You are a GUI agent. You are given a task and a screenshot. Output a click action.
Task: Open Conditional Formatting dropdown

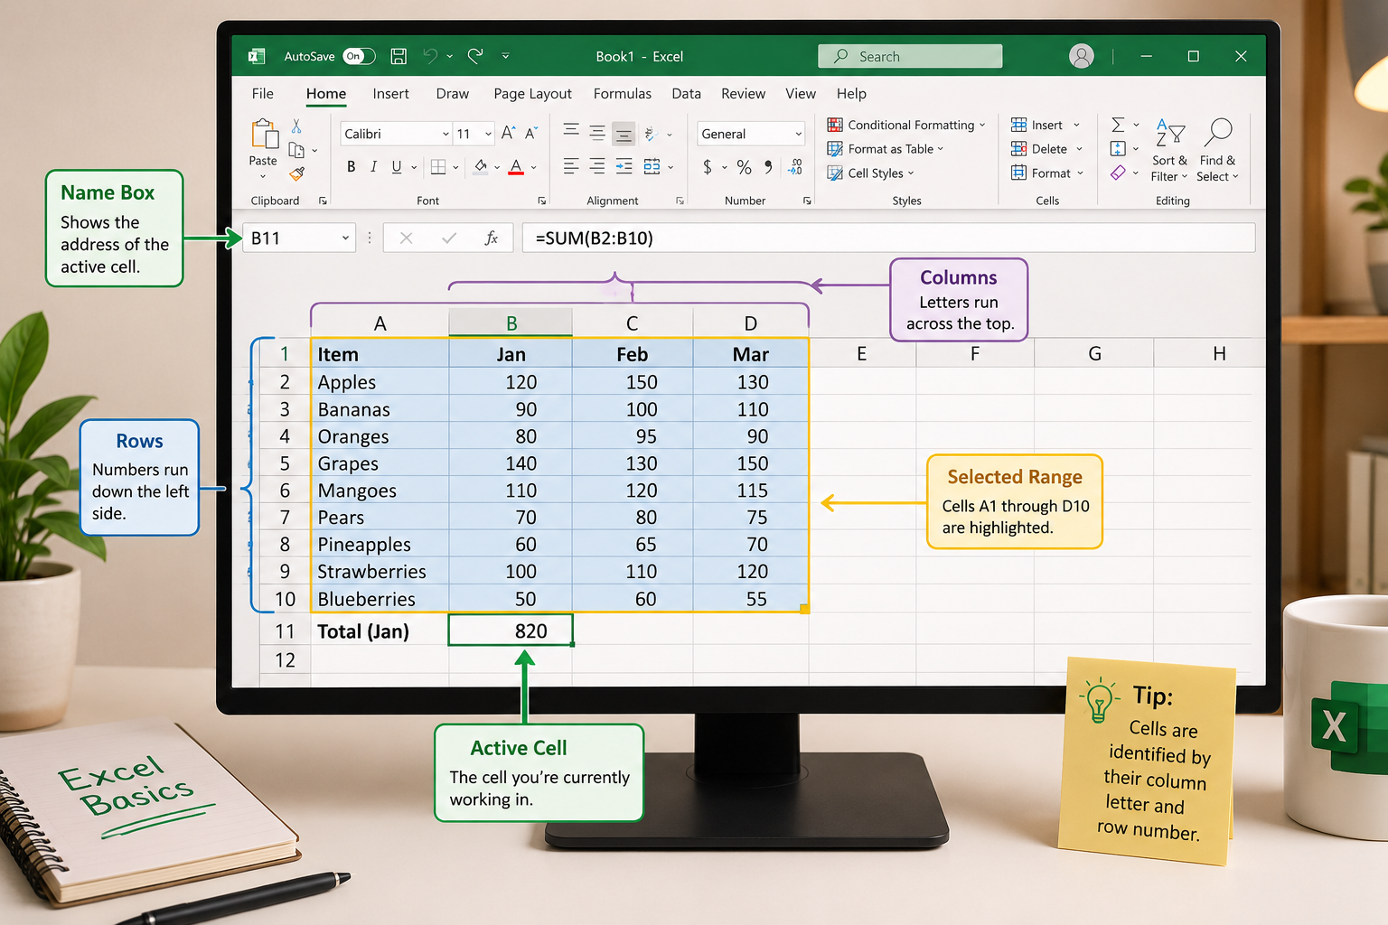(x=907, y=125)
